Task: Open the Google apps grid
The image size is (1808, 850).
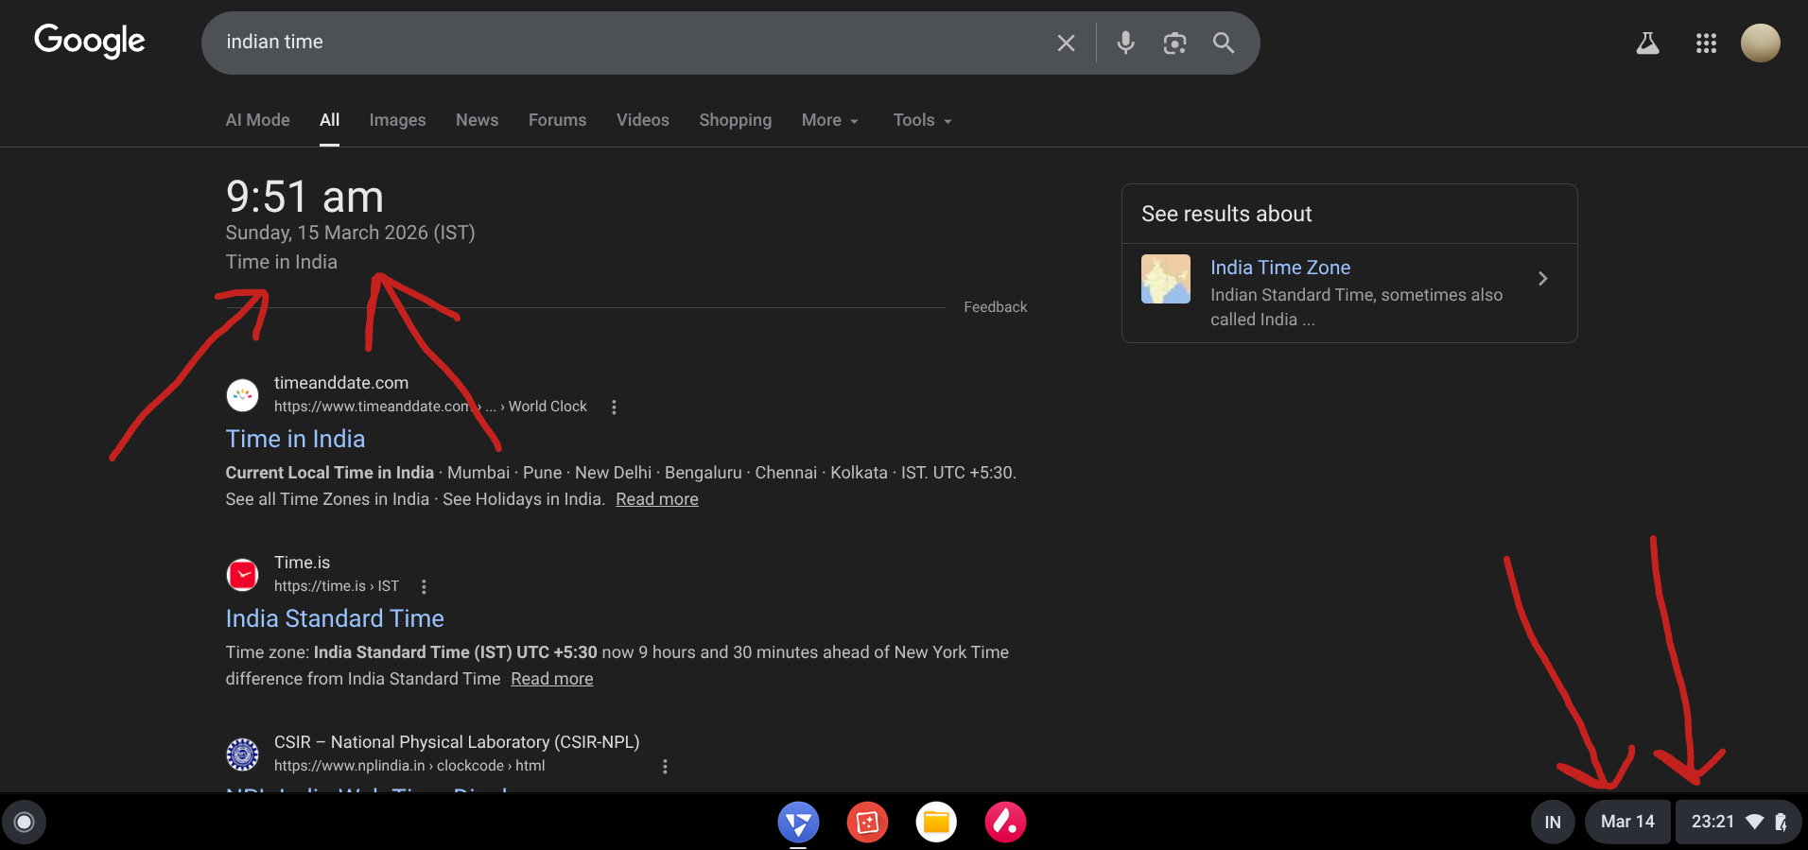Action: 1706,43
